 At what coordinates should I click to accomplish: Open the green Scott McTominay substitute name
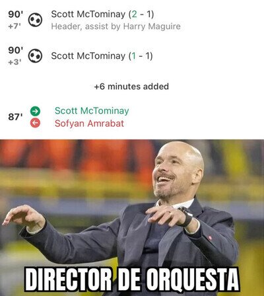click(92, 111)
